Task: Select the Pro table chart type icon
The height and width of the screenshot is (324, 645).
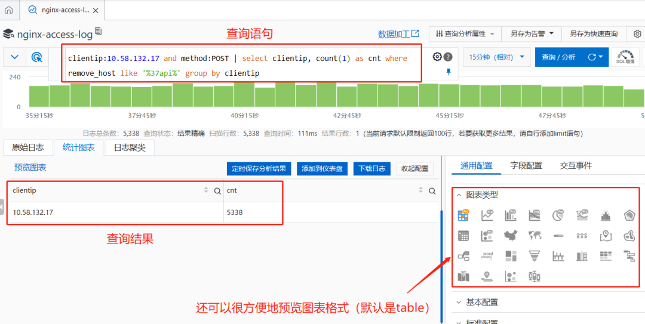Action: pyautogui.click(x=463, y=214)
